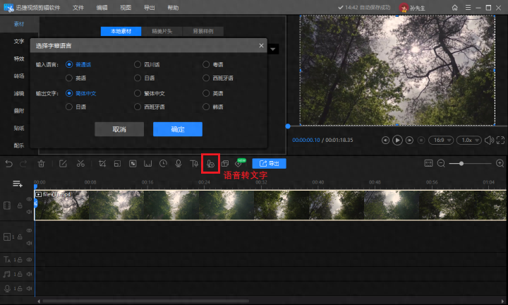Click the clock duration icon in toolbar
Screen dimensions: 508x305
point(163,164)
